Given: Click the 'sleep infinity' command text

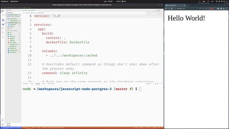Looking at the screenshot, I should [x=73, y=73].
